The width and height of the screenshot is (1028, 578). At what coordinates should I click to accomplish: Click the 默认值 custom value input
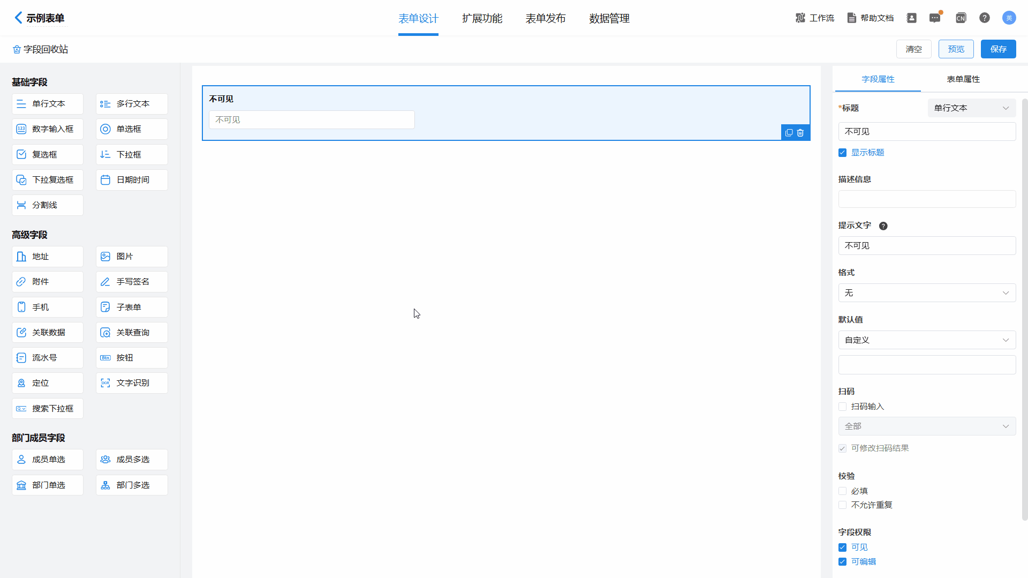(927, 365)
